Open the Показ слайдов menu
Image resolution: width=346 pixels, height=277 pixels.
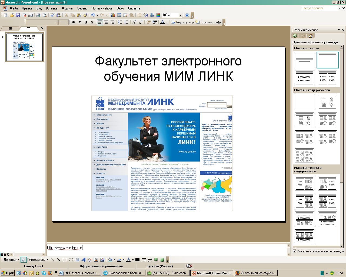click(102, 8)
